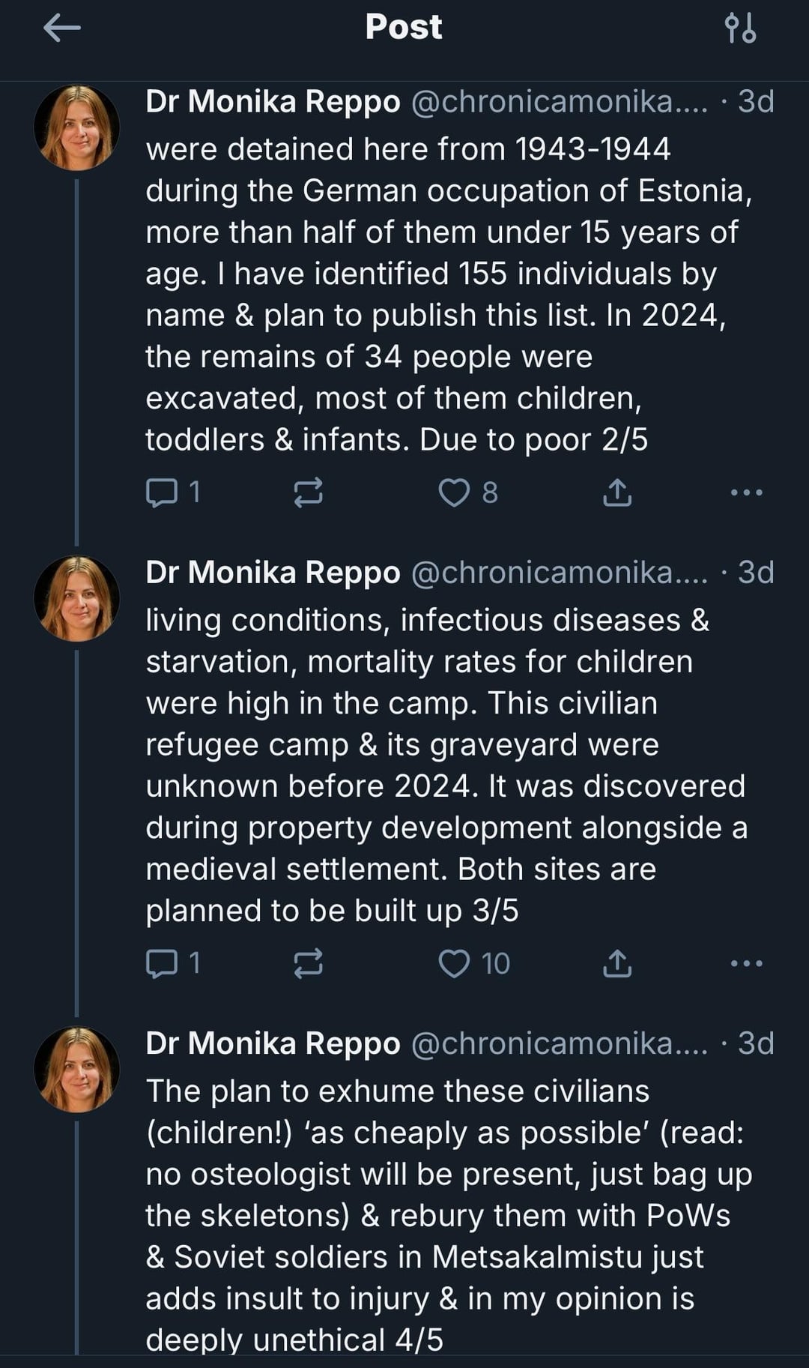The height and width of the screenshot is (1368, 809).
Task: Share the post ending in 2/5
Action: point(617,492)
